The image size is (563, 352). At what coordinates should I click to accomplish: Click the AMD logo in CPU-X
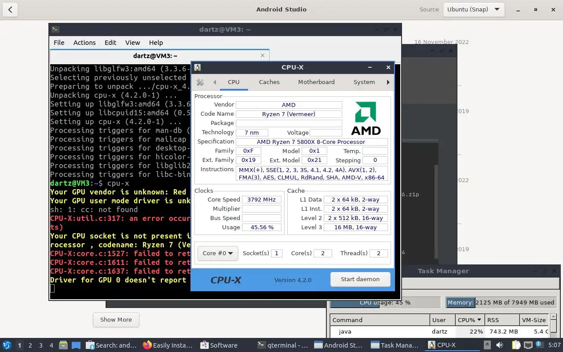[x=366, y=118]
